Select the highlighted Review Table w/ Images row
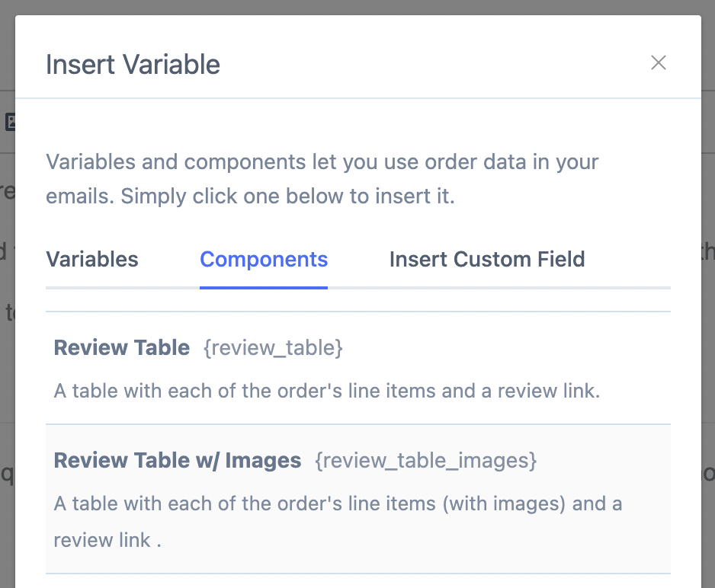 (358, 499)
